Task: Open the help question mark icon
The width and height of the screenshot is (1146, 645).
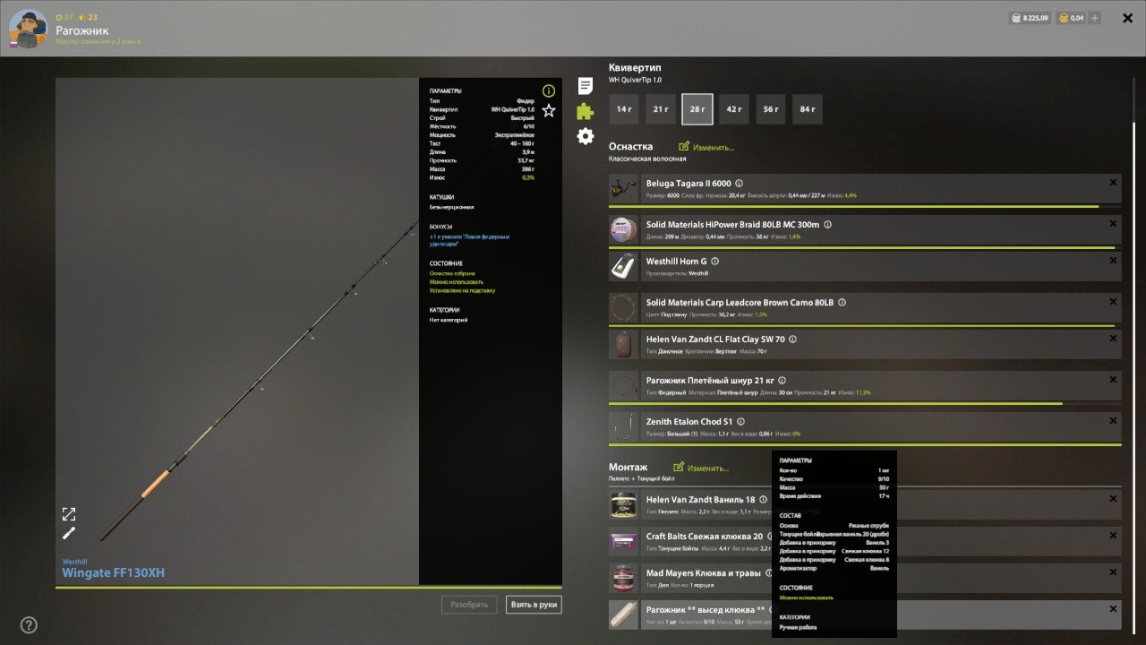Action: click(29, 624)
